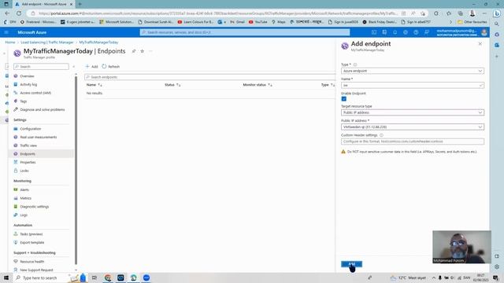504x283 pixels.
Task: Open feedback icon in Azure header
Action: (427, 32)
